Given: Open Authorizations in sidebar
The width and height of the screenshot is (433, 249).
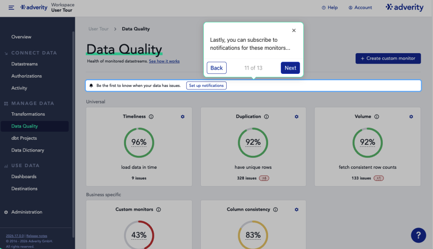Looking at the screenshot, I should tap(27, 76).
